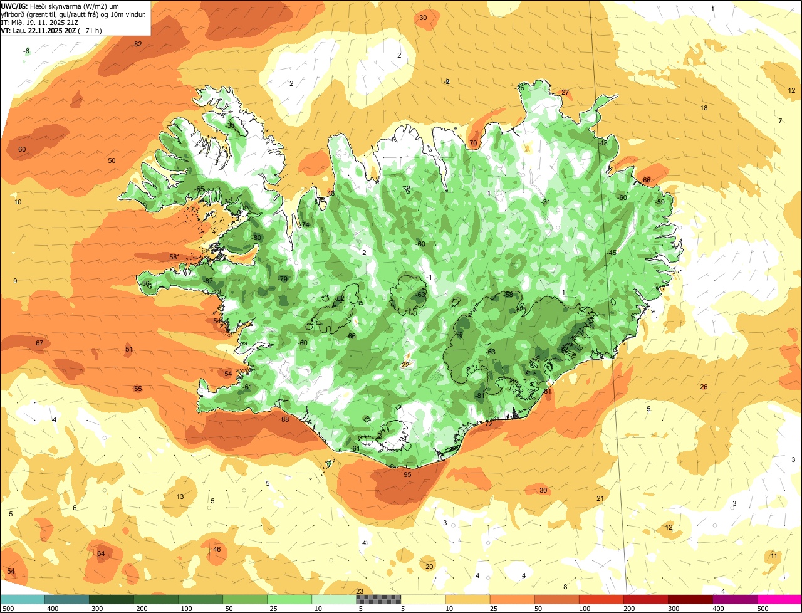This screenshot has height=613, width=802.
Task: Click the map value '82' near the header
Action: click(138, 44)
